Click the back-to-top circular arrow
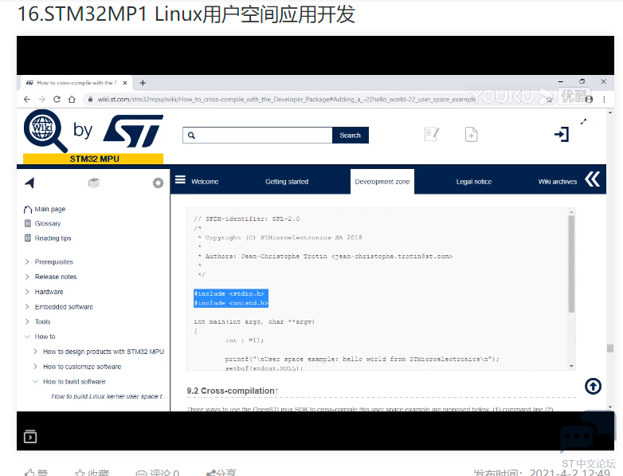The image size is (623, 476). pyautogui.click(x=593, y=386)
